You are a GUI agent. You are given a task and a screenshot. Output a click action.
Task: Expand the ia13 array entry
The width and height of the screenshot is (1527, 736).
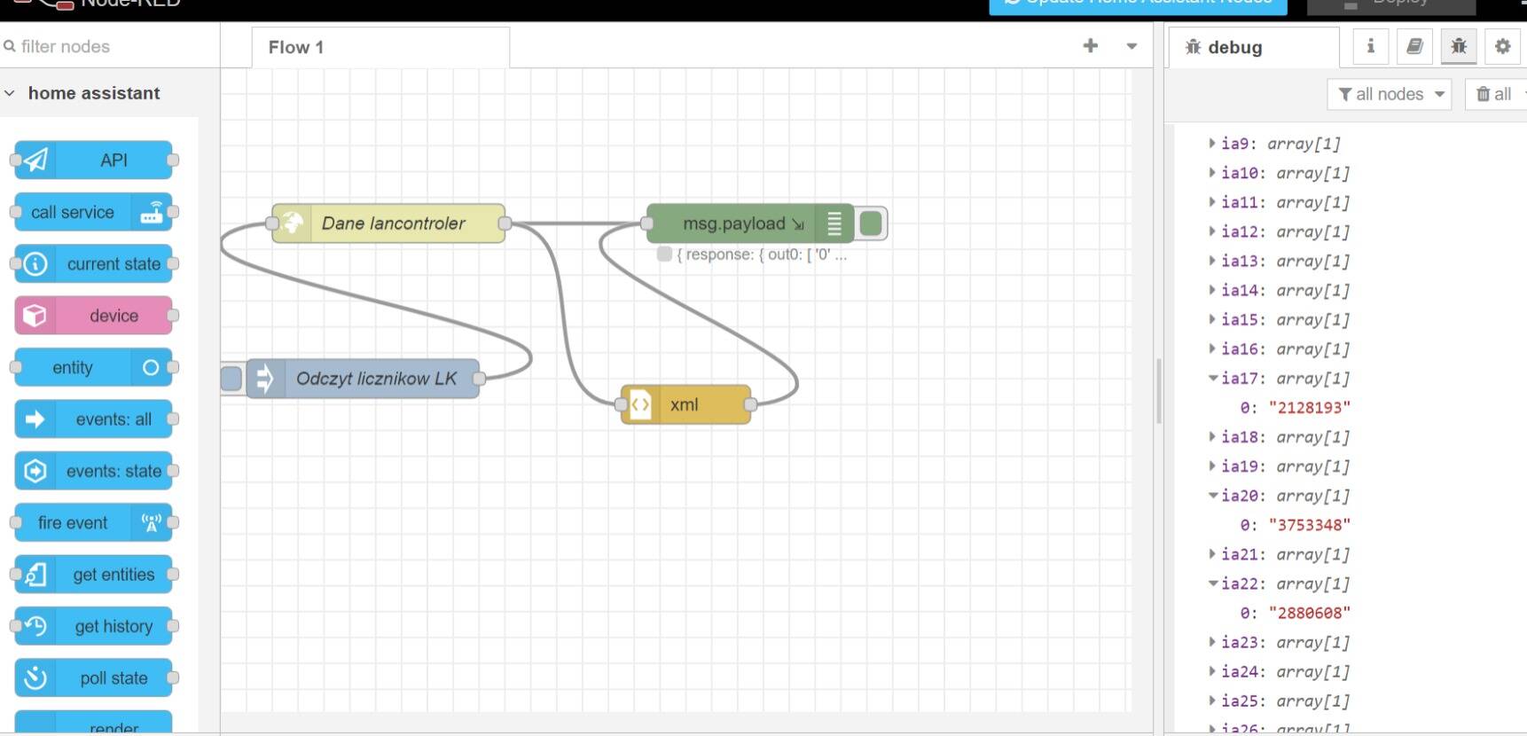point(1212,260)
